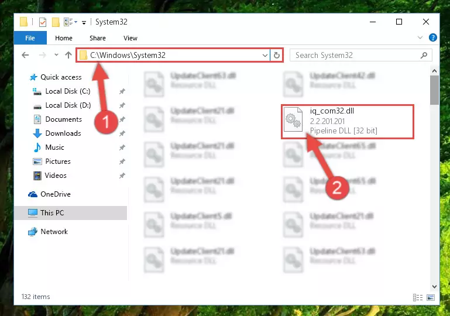
Task: Click the Properties icon in the quick access toolbar
Action: click(43, 22)
